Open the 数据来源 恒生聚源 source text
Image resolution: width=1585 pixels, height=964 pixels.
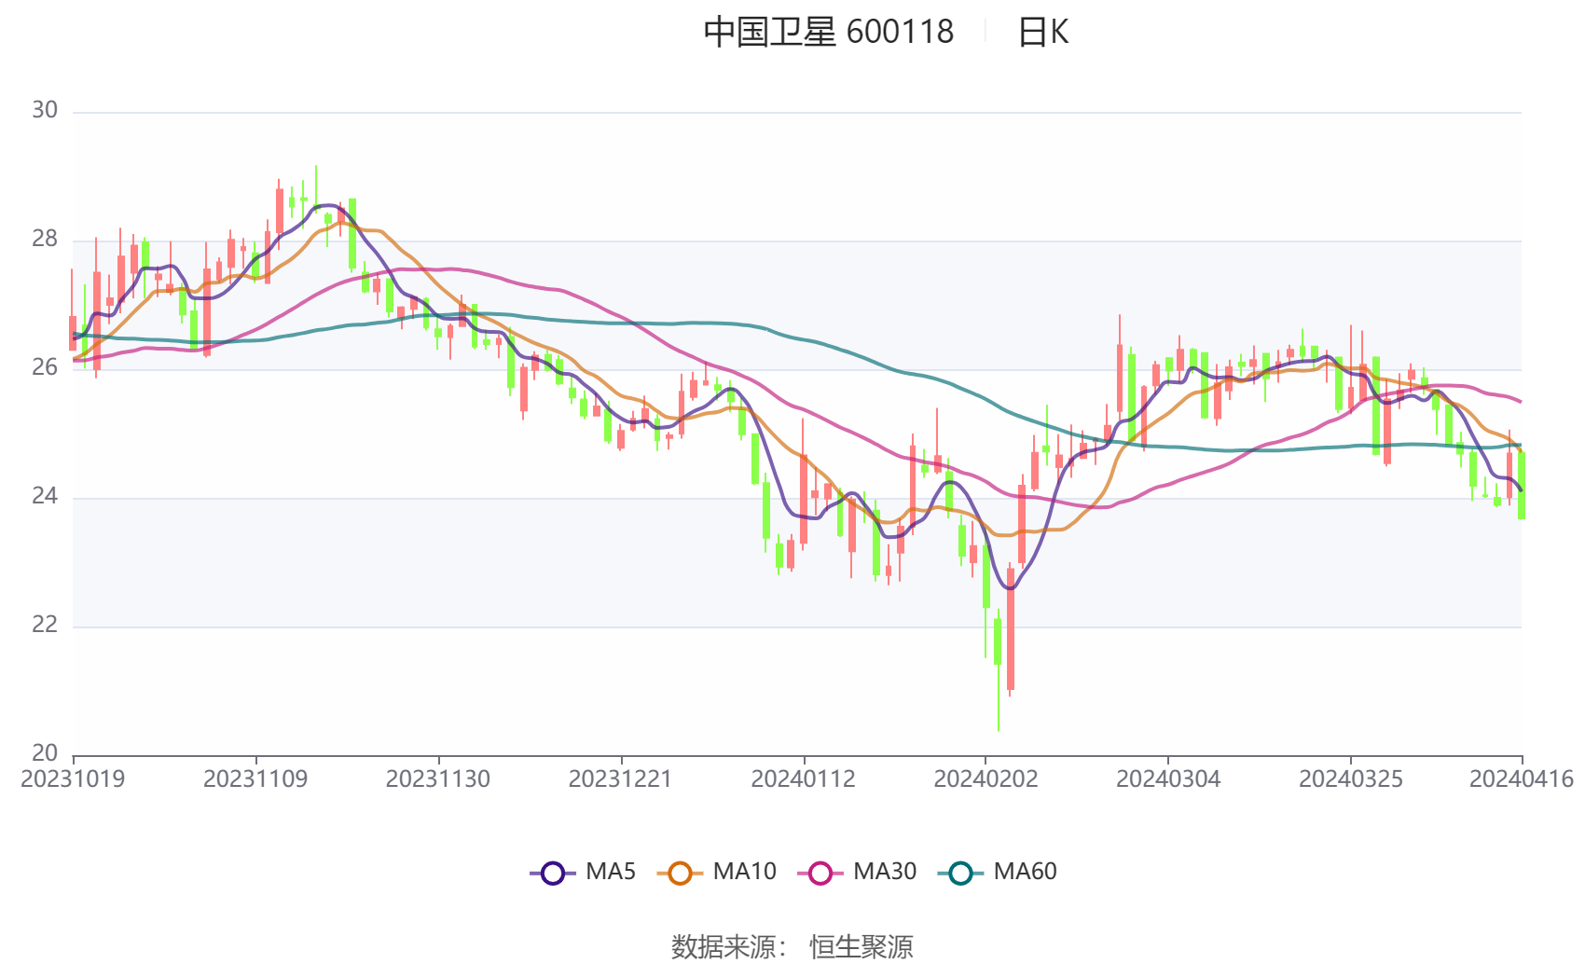click(x=792, y=946)
